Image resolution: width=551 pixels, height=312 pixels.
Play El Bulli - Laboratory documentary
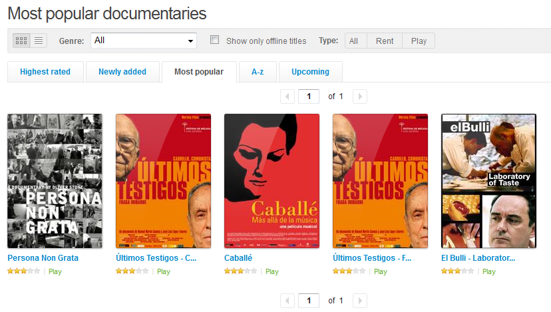pos(489,271)
